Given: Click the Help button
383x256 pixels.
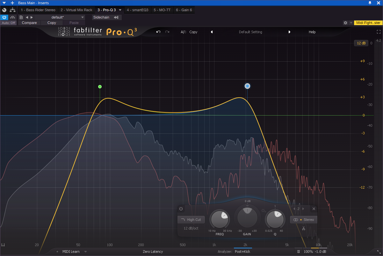Looking at the screenshot, I should pos(312,32).
